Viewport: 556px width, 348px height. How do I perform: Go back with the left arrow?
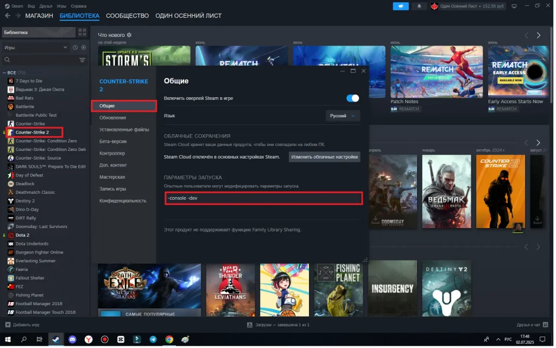click(8, 16)
